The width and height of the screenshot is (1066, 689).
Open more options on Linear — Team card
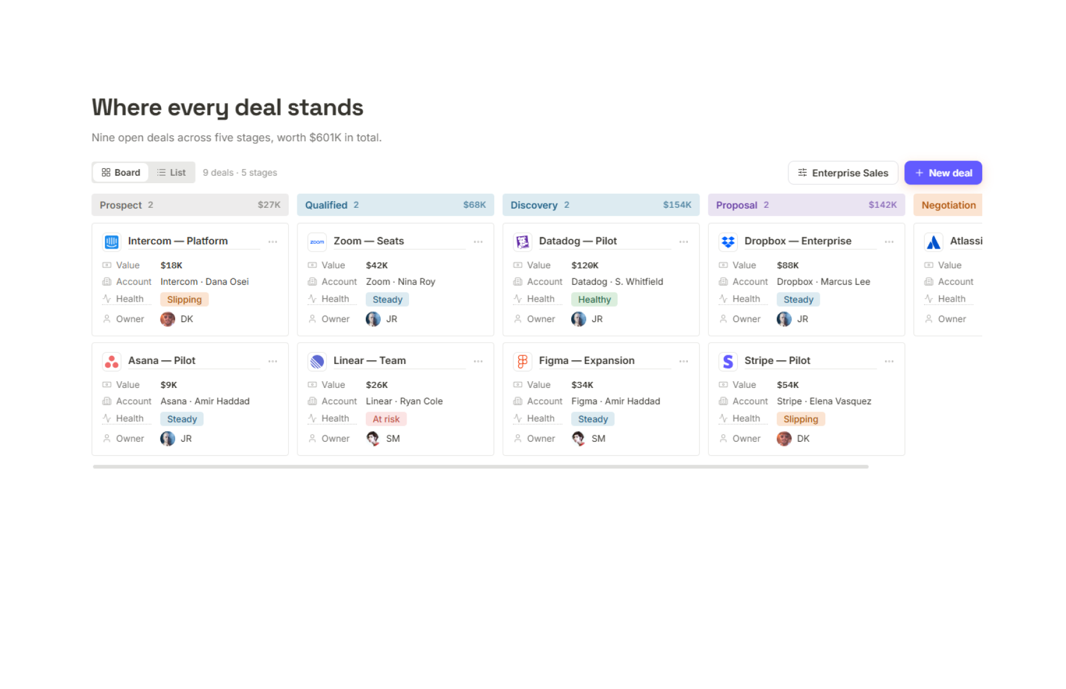pos(478,361)
